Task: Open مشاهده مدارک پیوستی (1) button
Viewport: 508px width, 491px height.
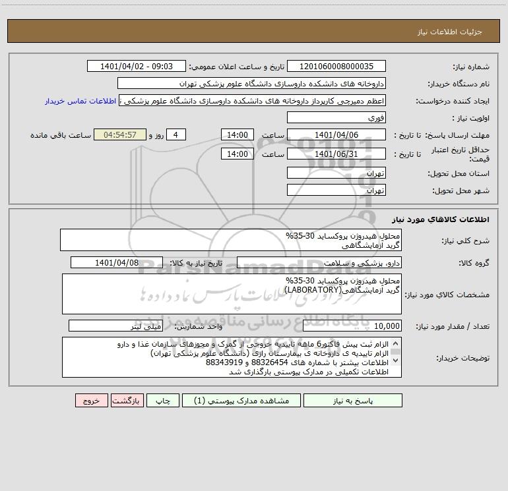Action: [x=241, y=401]
